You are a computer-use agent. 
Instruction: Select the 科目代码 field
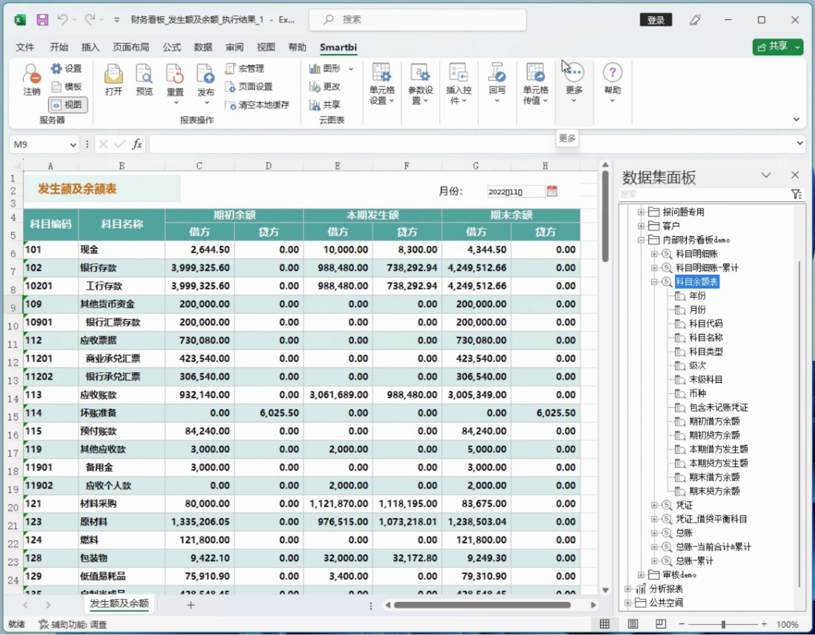(705, 324)
